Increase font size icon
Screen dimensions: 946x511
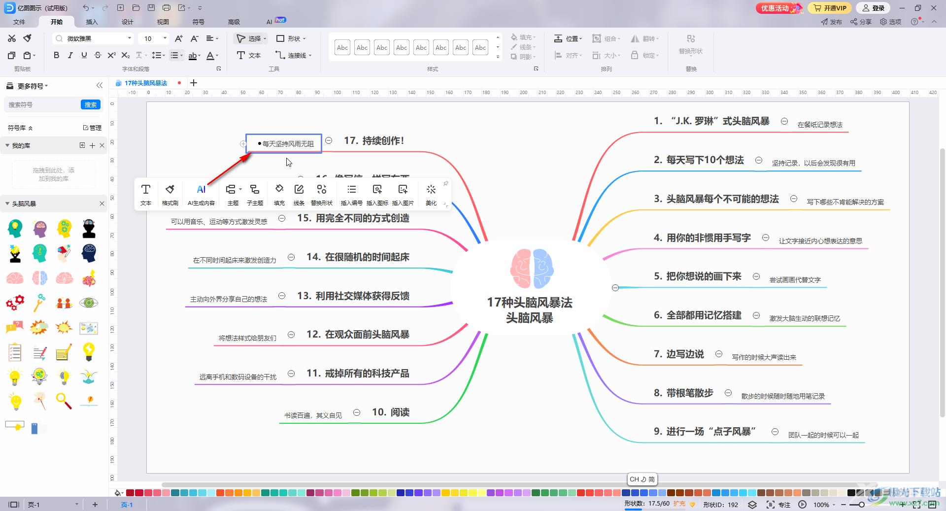[179, 38]
